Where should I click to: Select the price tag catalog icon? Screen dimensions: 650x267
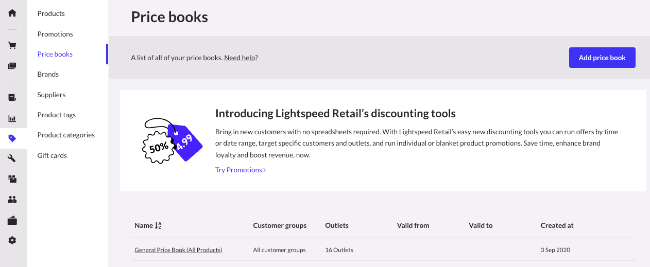pos(12,138)
